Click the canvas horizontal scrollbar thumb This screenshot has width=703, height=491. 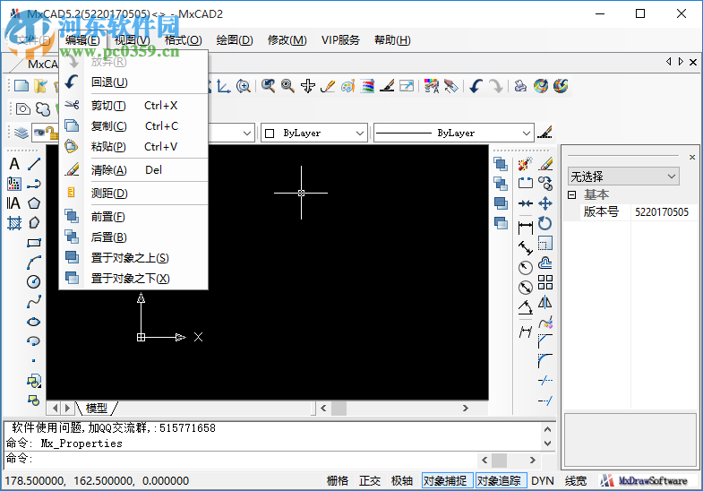339,408
